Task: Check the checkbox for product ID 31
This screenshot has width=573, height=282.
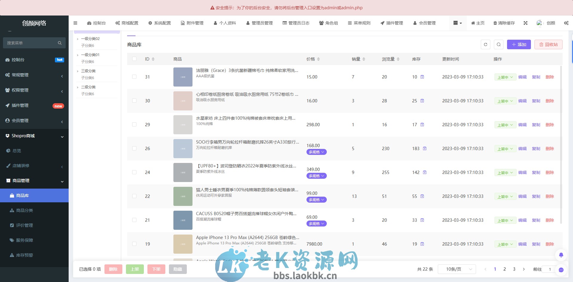Action: pos(134,77)
